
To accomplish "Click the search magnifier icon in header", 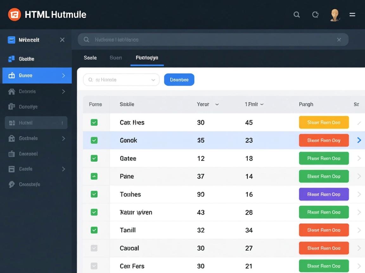I will (x=297, y=15).
